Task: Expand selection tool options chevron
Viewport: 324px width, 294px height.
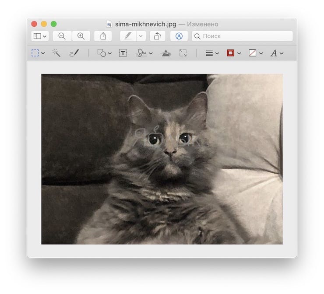Action: pyautogui.click(x=43, y=53)
